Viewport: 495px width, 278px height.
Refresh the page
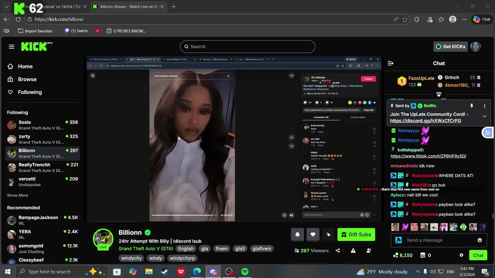(x=18, y=19)
